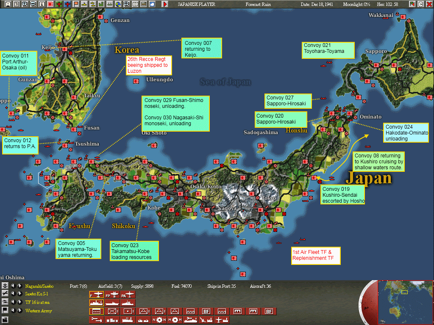The height and width of the screenshot is (325, 434).
Task: Select the FP floatplane aircraft button
Action: click(112, 295)
